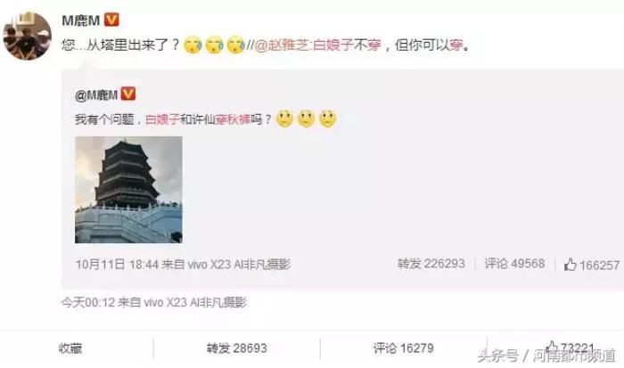Click the last smiley emoji in the quoted post
The height and width of the screenshot is (368, 624).
click(327, 119)
